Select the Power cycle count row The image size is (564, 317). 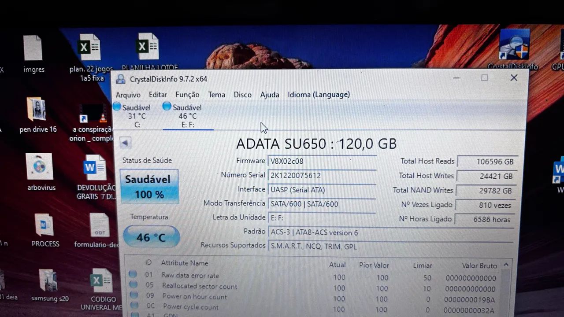pos(314,309)
